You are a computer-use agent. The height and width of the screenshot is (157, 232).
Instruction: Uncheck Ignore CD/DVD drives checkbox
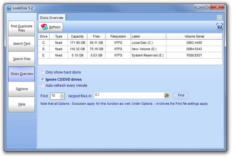coord(43,79)
